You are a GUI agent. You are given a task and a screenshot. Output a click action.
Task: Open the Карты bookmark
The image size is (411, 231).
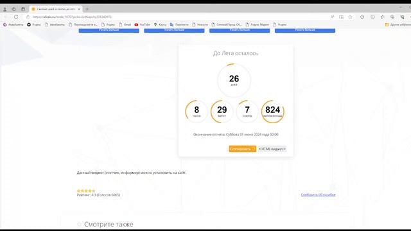[x=160, y=24]
